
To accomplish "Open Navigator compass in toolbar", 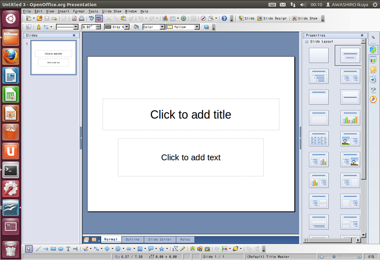I will point(203,18).
